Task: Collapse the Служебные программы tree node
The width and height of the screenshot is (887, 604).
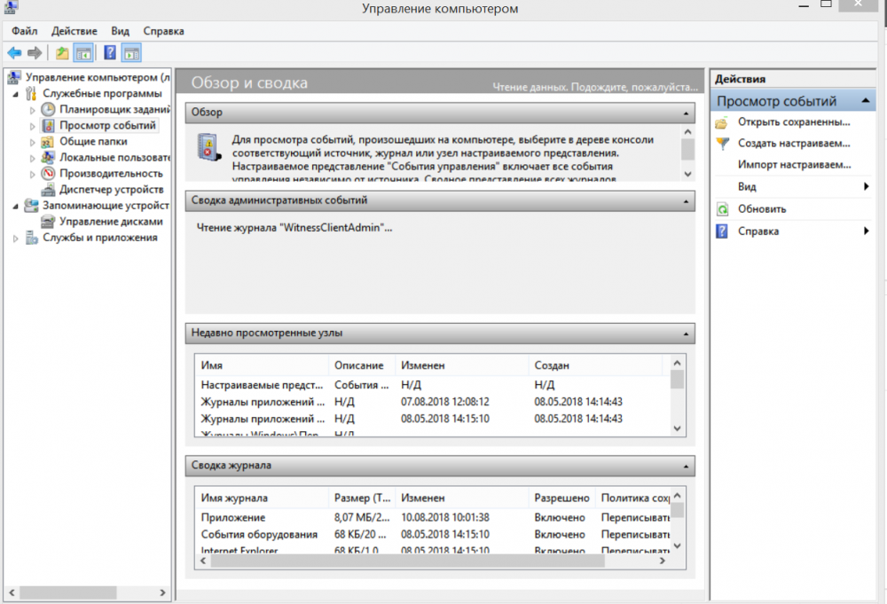Action: point(15,94)
